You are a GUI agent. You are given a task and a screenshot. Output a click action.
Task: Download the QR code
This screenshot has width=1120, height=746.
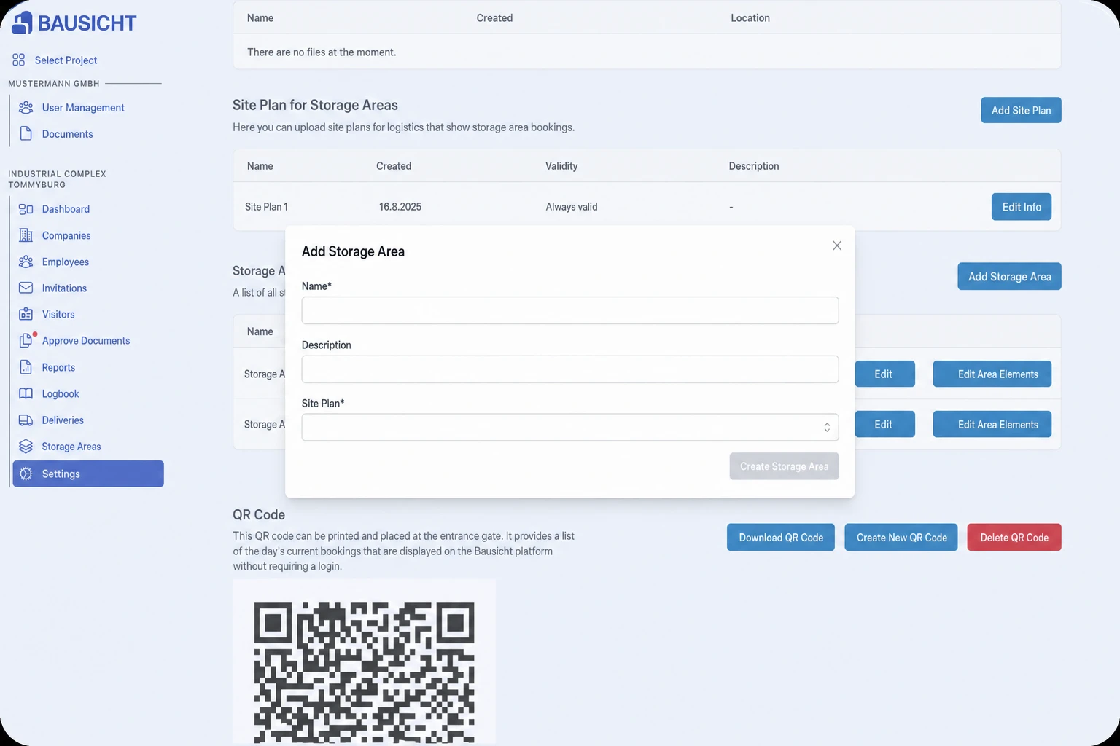(781, 538)
